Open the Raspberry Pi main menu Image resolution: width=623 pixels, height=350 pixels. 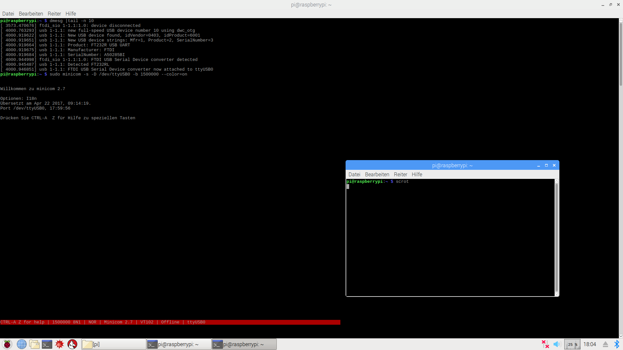[7, 344]
